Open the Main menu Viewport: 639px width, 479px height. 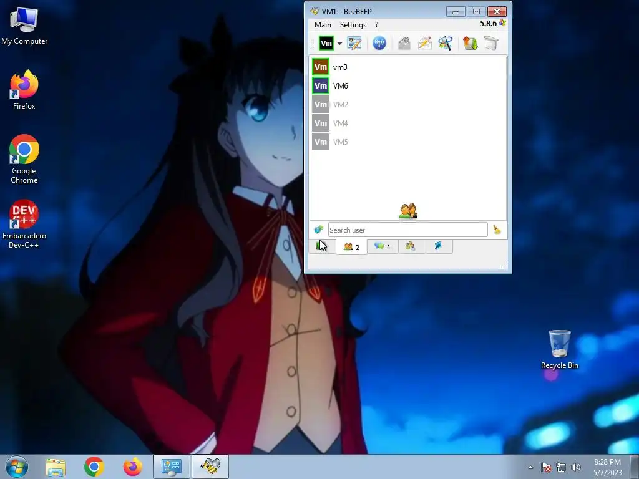(x=323, y=25)
